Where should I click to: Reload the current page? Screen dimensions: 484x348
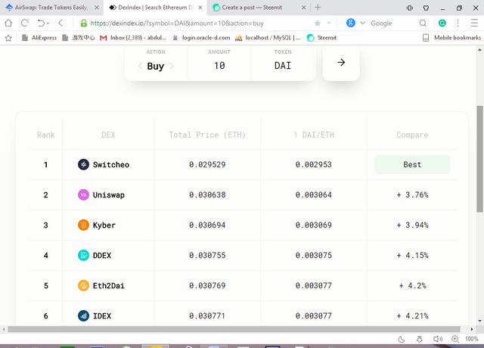pyautogui.click(x=25, y=23)
